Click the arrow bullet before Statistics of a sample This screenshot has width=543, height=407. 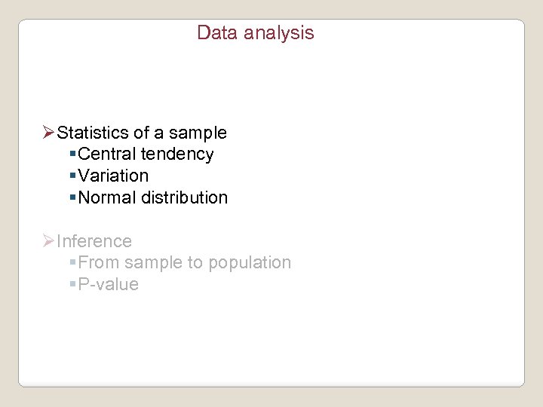49,133
